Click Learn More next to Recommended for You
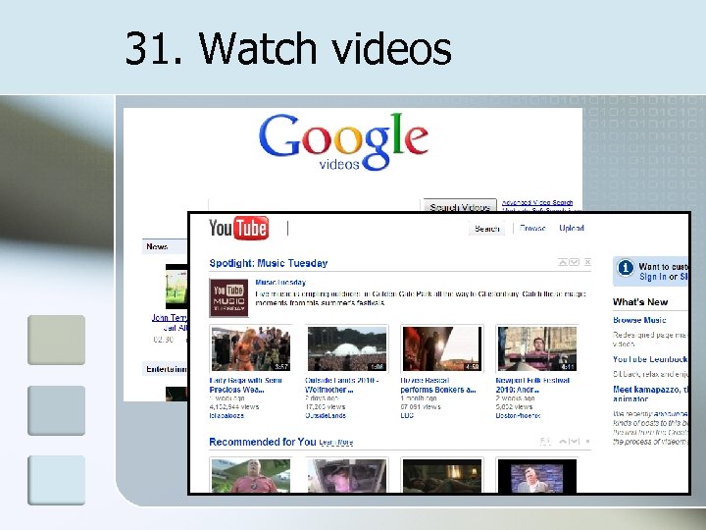706x530 pixels. pyautogui.click(x=336, y=443)
